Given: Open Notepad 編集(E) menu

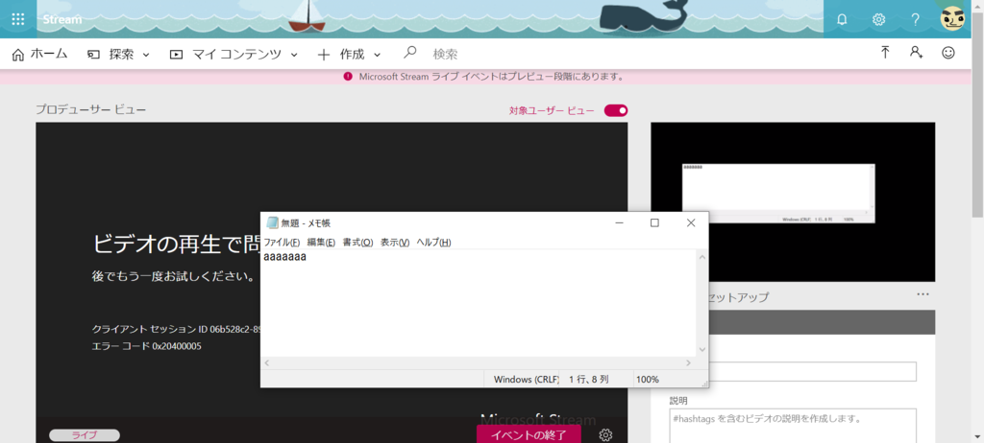Looking at the screenshot, I should [321, 243].
